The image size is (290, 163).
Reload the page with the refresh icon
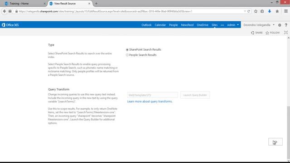pos(249,11)
